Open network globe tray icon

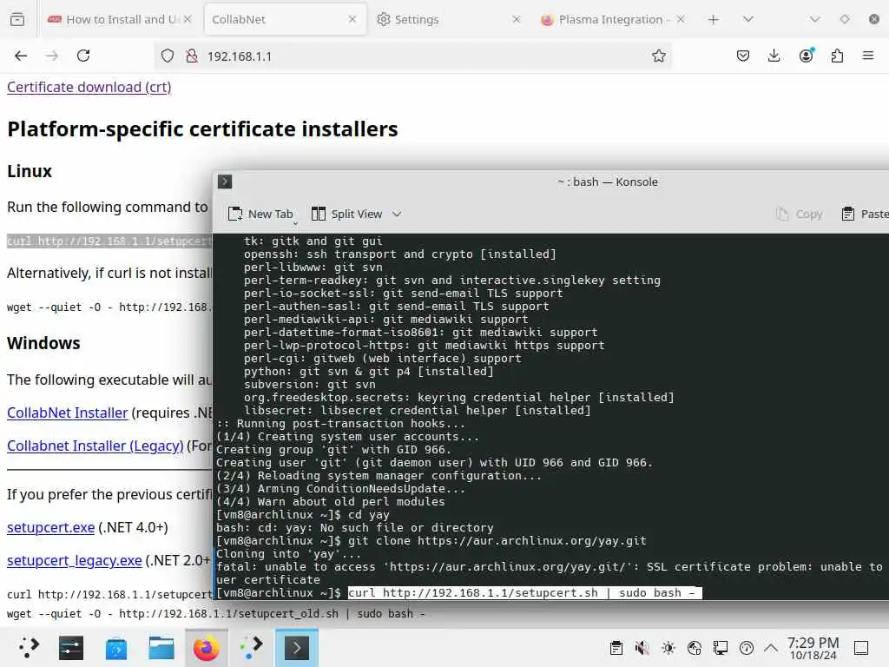tap(695, 648)
